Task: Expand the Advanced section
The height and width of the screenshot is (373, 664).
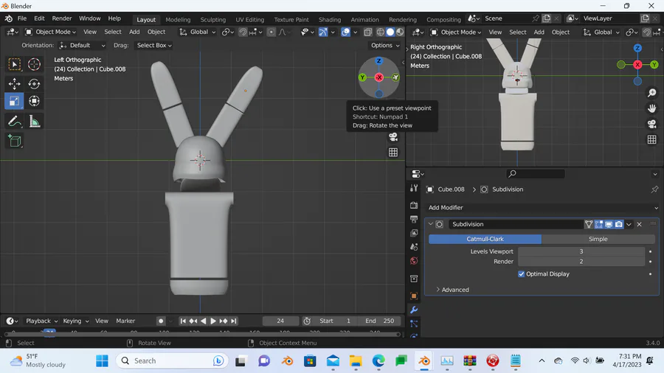Action: click(x=454, y=290)
